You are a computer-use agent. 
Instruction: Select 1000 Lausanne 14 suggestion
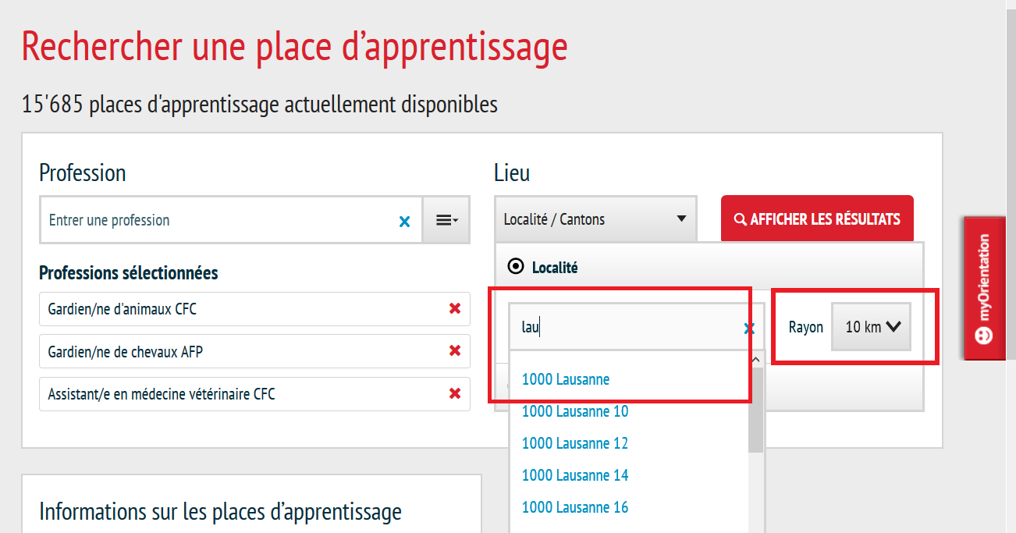coord(575,475)
